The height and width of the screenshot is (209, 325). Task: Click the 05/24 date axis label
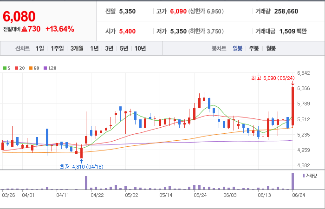tap(200, 196)
